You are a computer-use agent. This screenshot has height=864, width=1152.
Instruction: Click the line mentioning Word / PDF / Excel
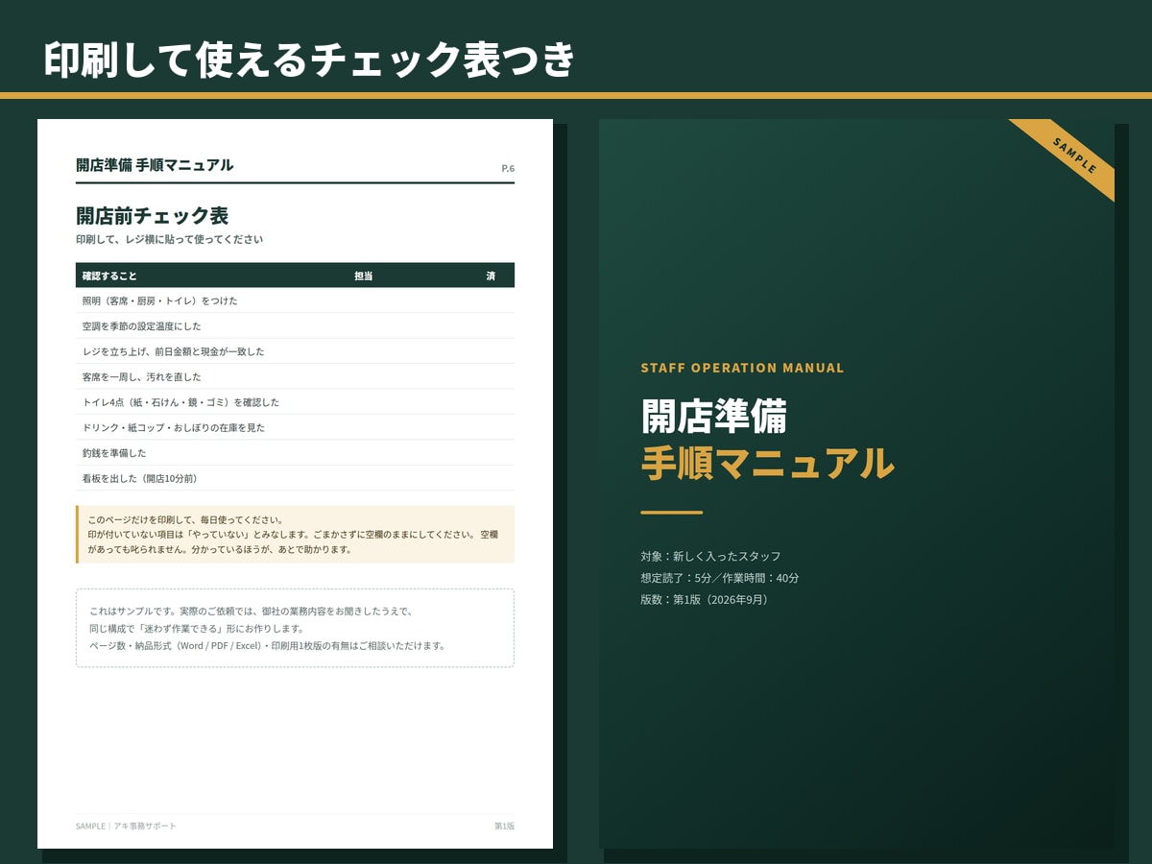[267, 645]
